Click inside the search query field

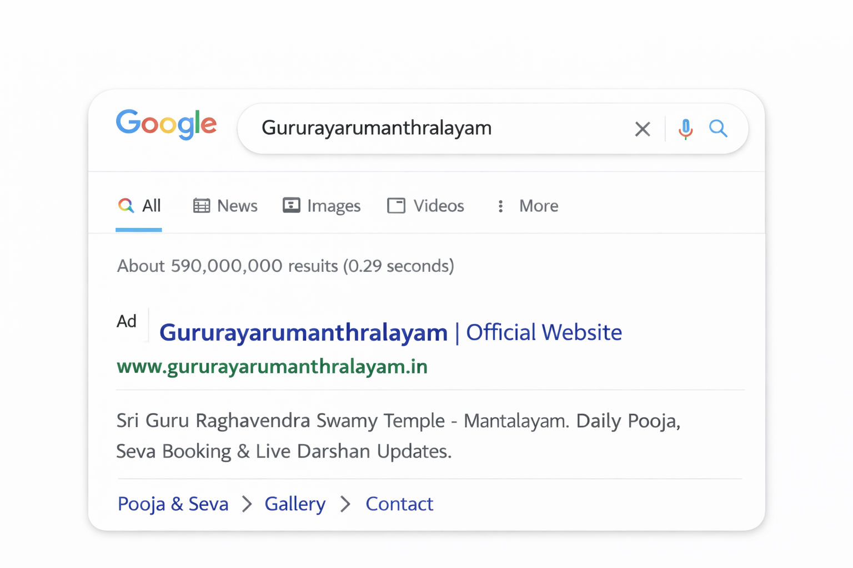tap(433, 128)
